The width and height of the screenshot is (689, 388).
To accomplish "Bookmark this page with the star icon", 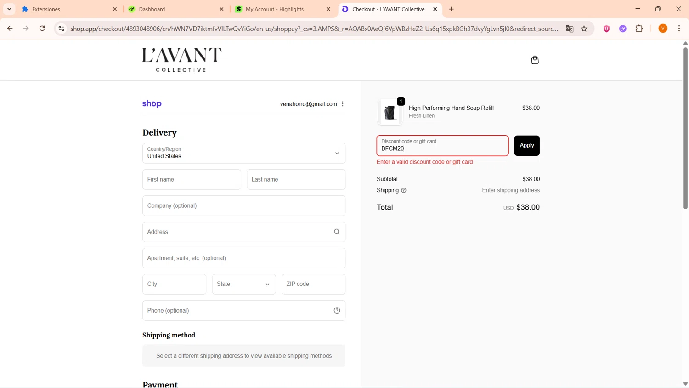I will (x=584, y=29).
